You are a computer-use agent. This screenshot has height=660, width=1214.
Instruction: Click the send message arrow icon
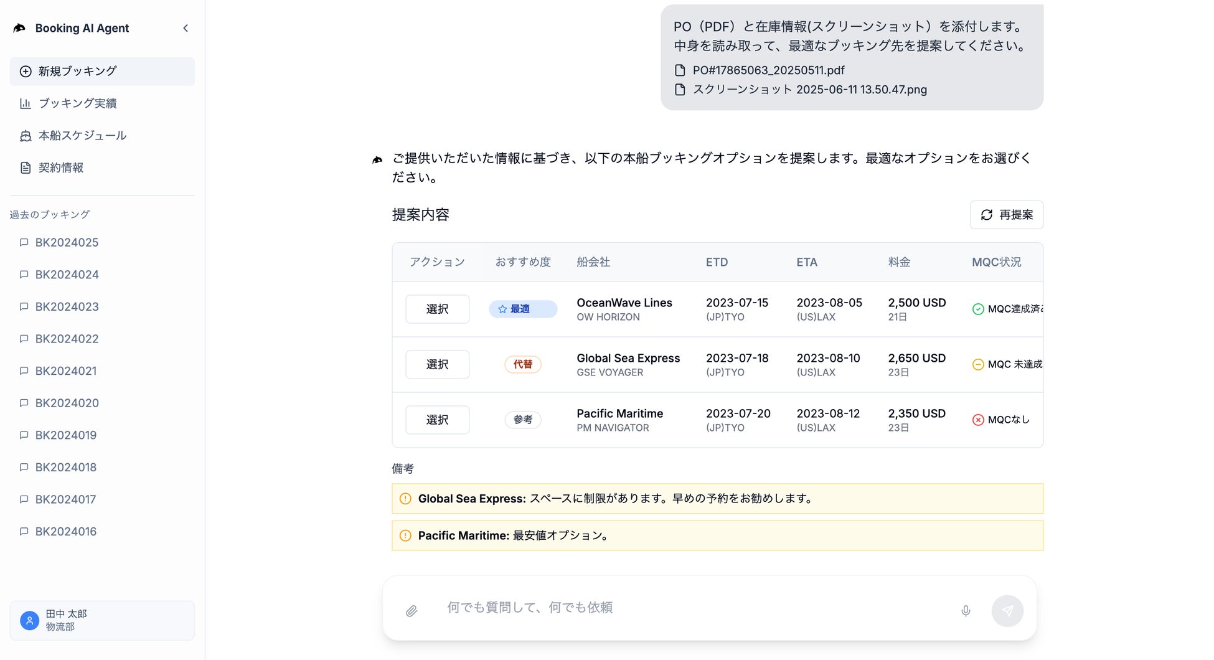pyautogui.click(x=1007, y=611)
